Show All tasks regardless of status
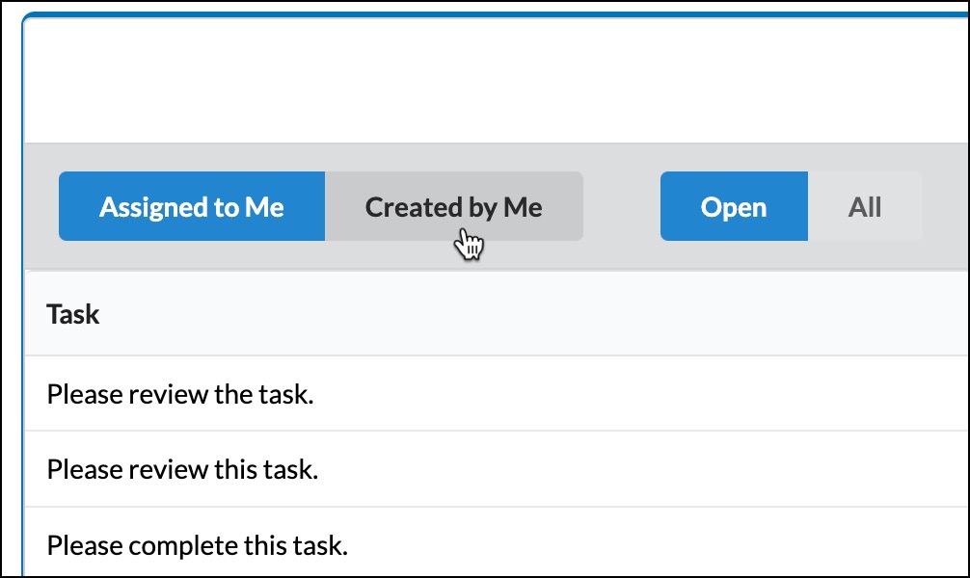This screenshot has height=578, width=970. [865, 206]
